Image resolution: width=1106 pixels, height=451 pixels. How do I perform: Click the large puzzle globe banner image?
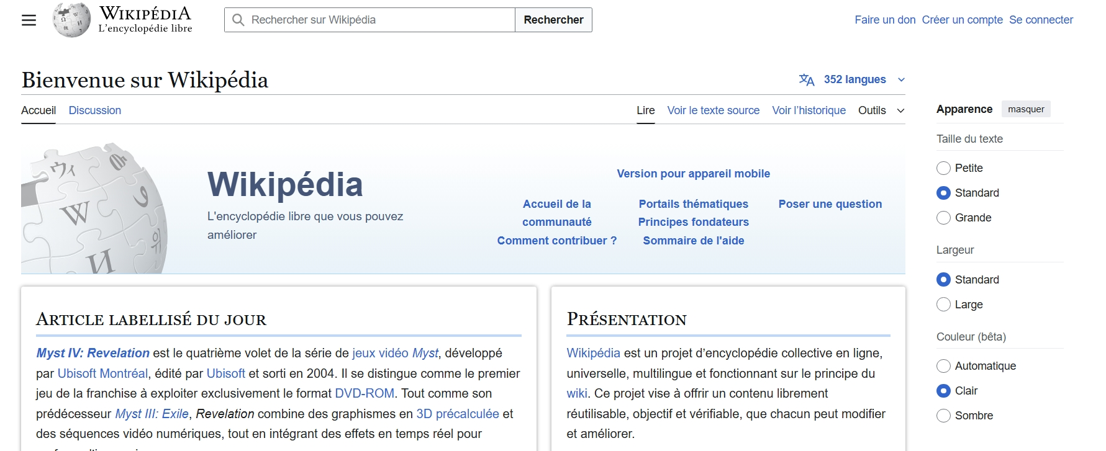(x=94, y=208)
